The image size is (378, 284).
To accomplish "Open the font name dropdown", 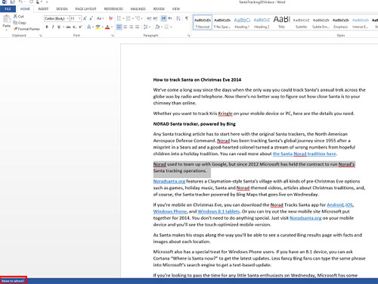I will pyautogui.click(x=67, y=19).
